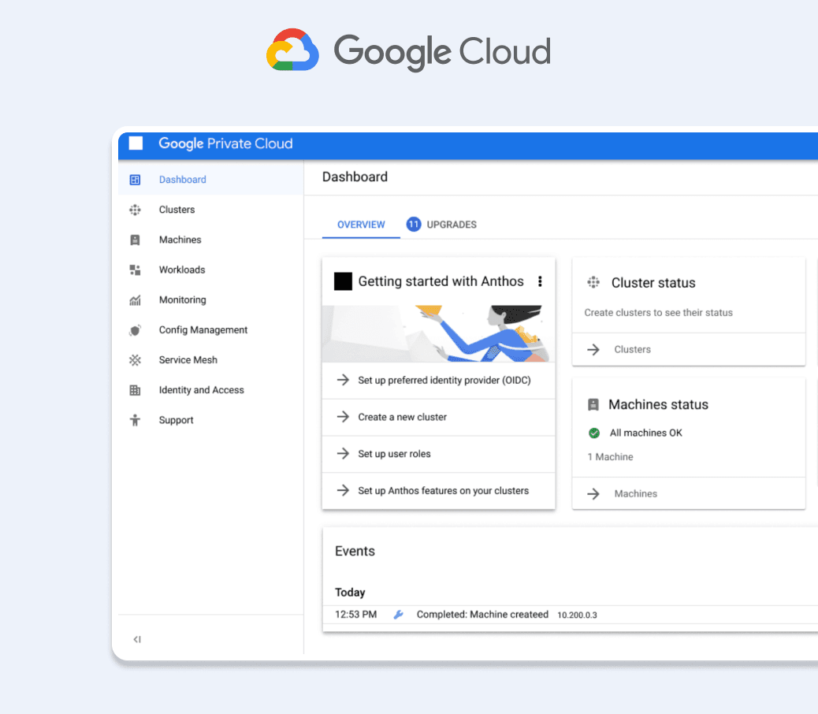Open Monitoring in the sidebar
The width and height of the screenshot is (818, 714).
click(x=210, y=300)
